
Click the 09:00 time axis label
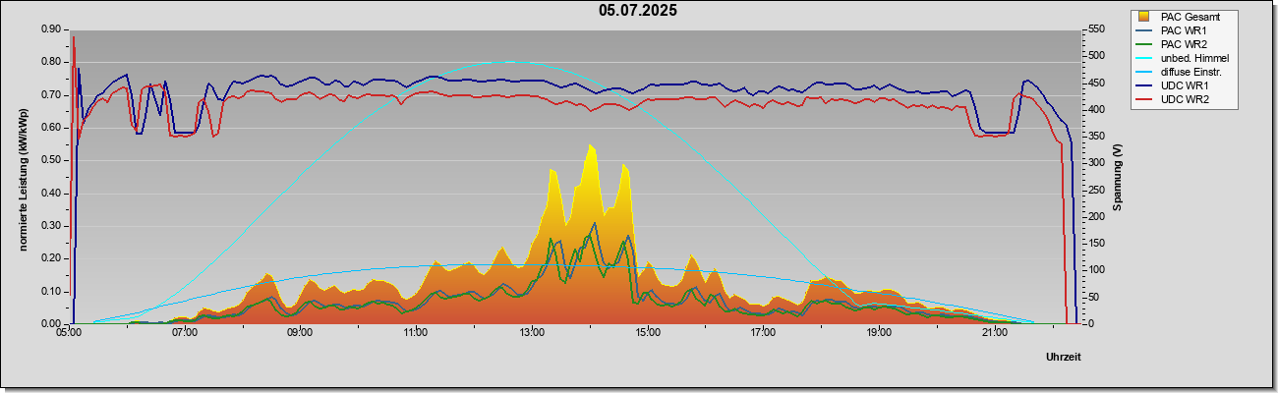[x=300, y=333]
